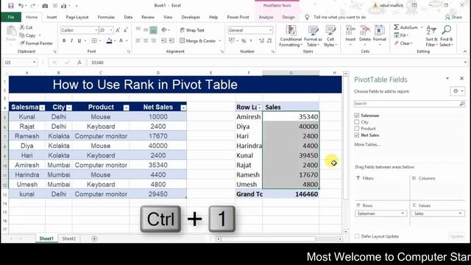Click the PivotTable fields Search box
The image size is (471, 265).
click(x=409, y=104)
